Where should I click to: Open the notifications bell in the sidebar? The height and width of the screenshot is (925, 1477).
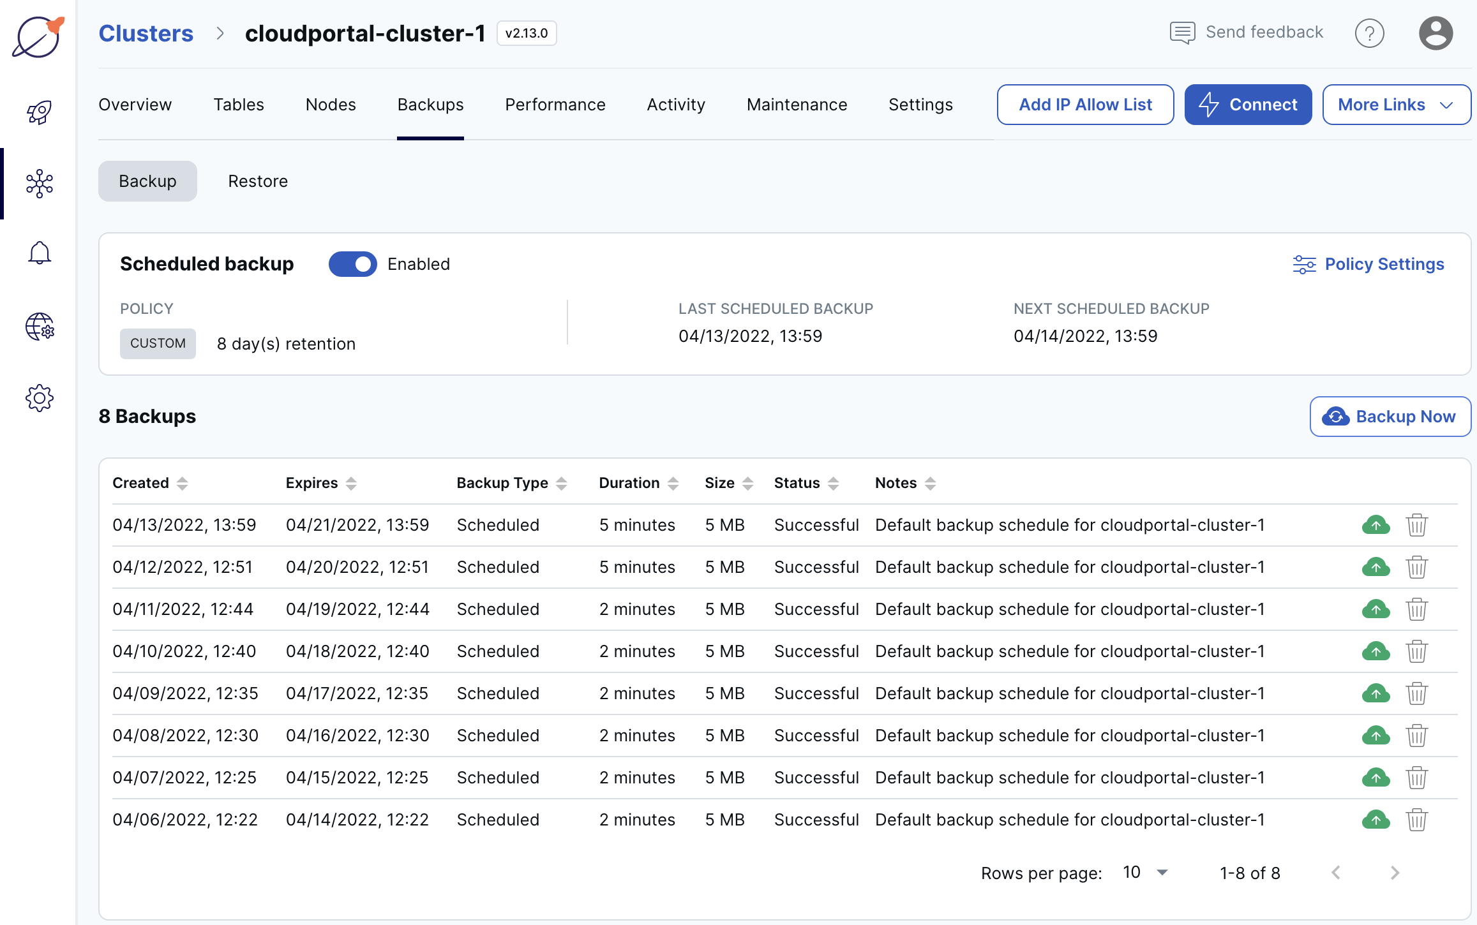(x=40, y=253)
